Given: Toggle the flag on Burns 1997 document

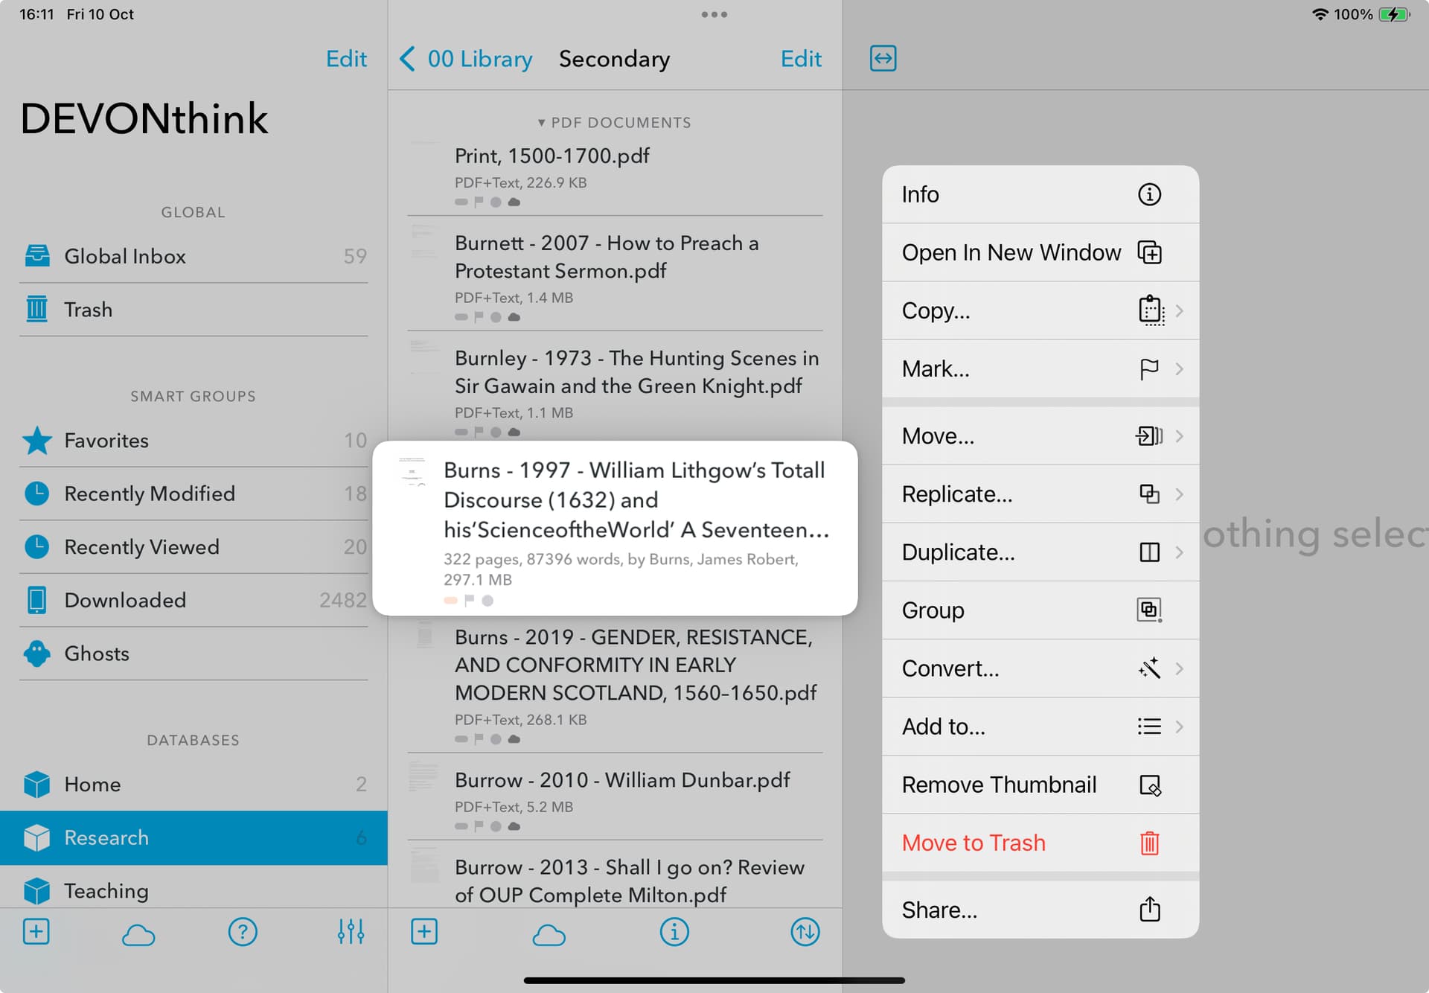Looking at the screenshot, I should (469, 600).
